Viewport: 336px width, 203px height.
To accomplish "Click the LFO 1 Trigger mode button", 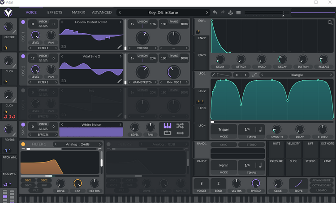I will pyautogui.click(x=224, y=129).
